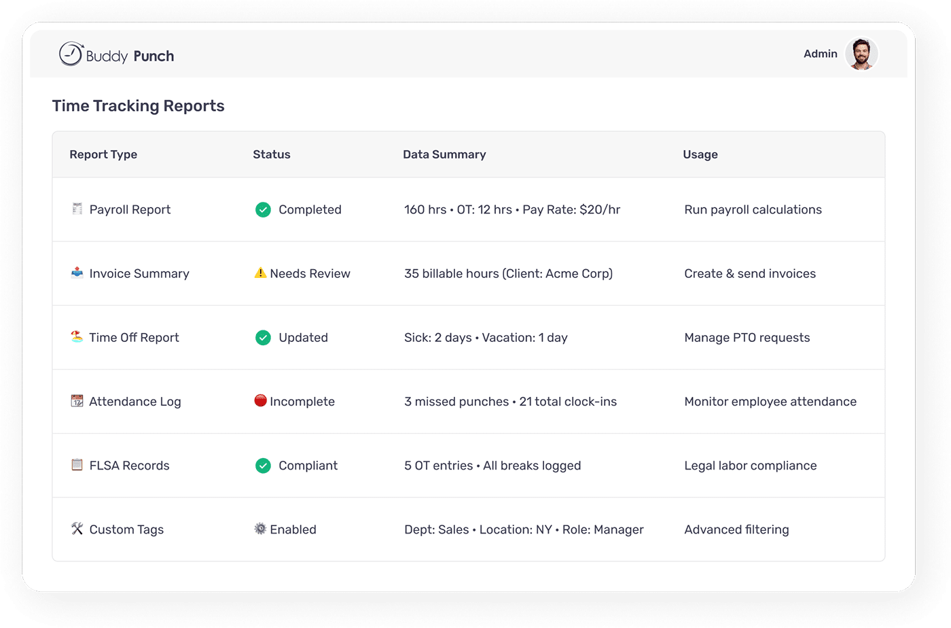Screen dimensions: 951x628
Task: Click the Report Type column header
Action: coord(103,154)
